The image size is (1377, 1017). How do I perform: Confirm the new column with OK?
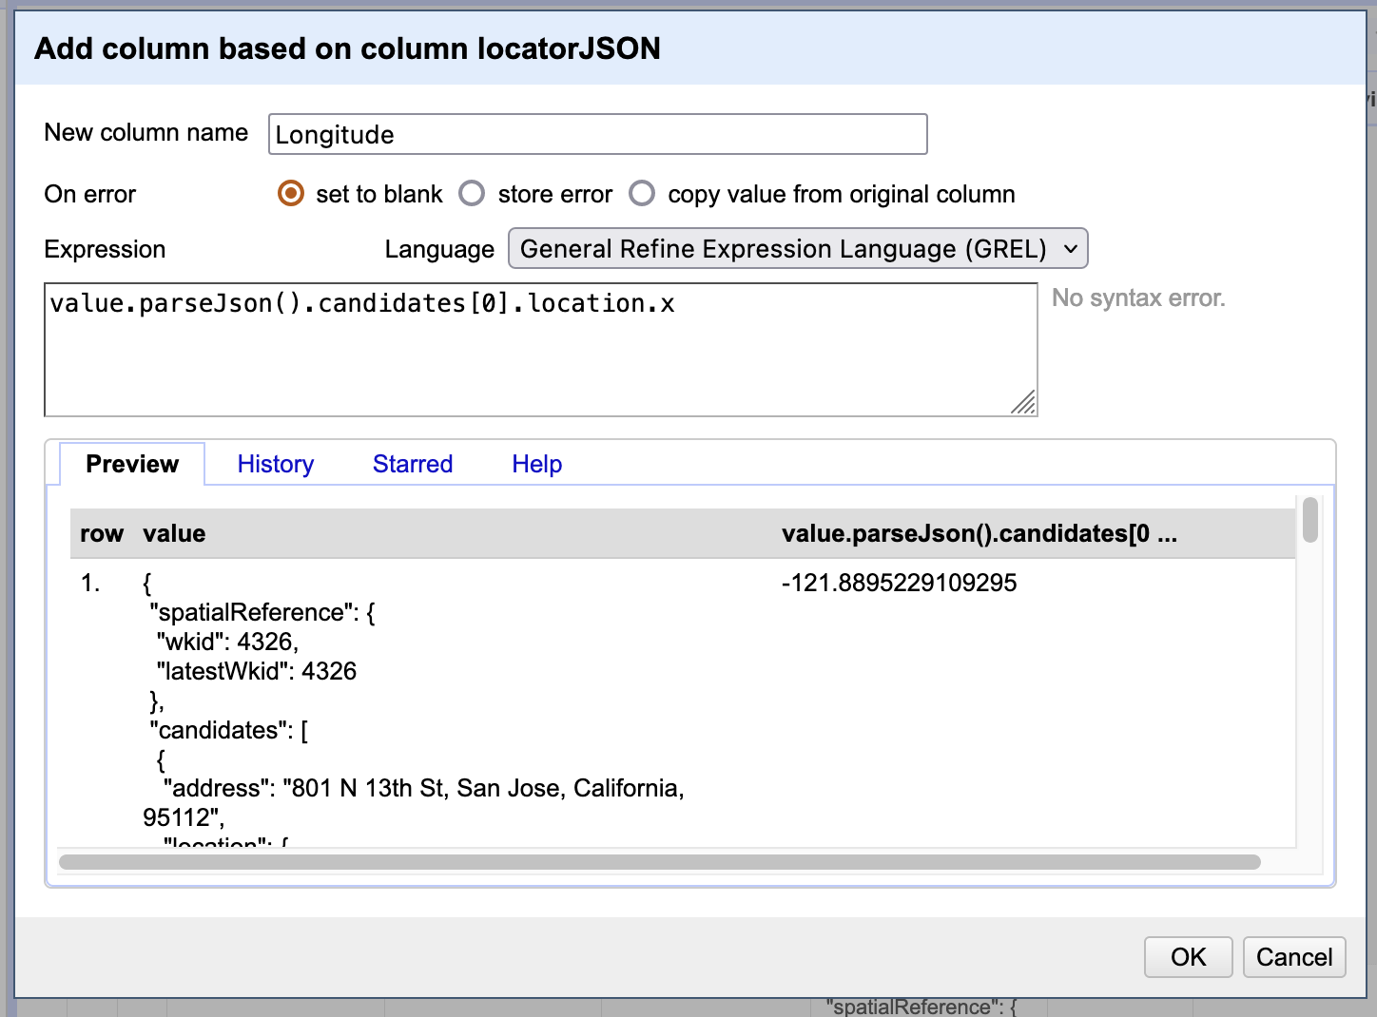1188,956
